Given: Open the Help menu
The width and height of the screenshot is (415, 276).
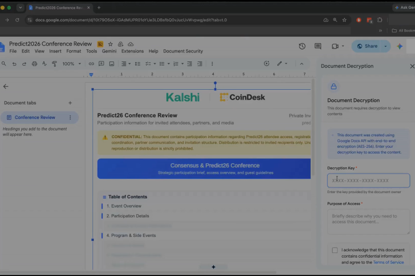Looking at the screenshot, I should [153, 51].
